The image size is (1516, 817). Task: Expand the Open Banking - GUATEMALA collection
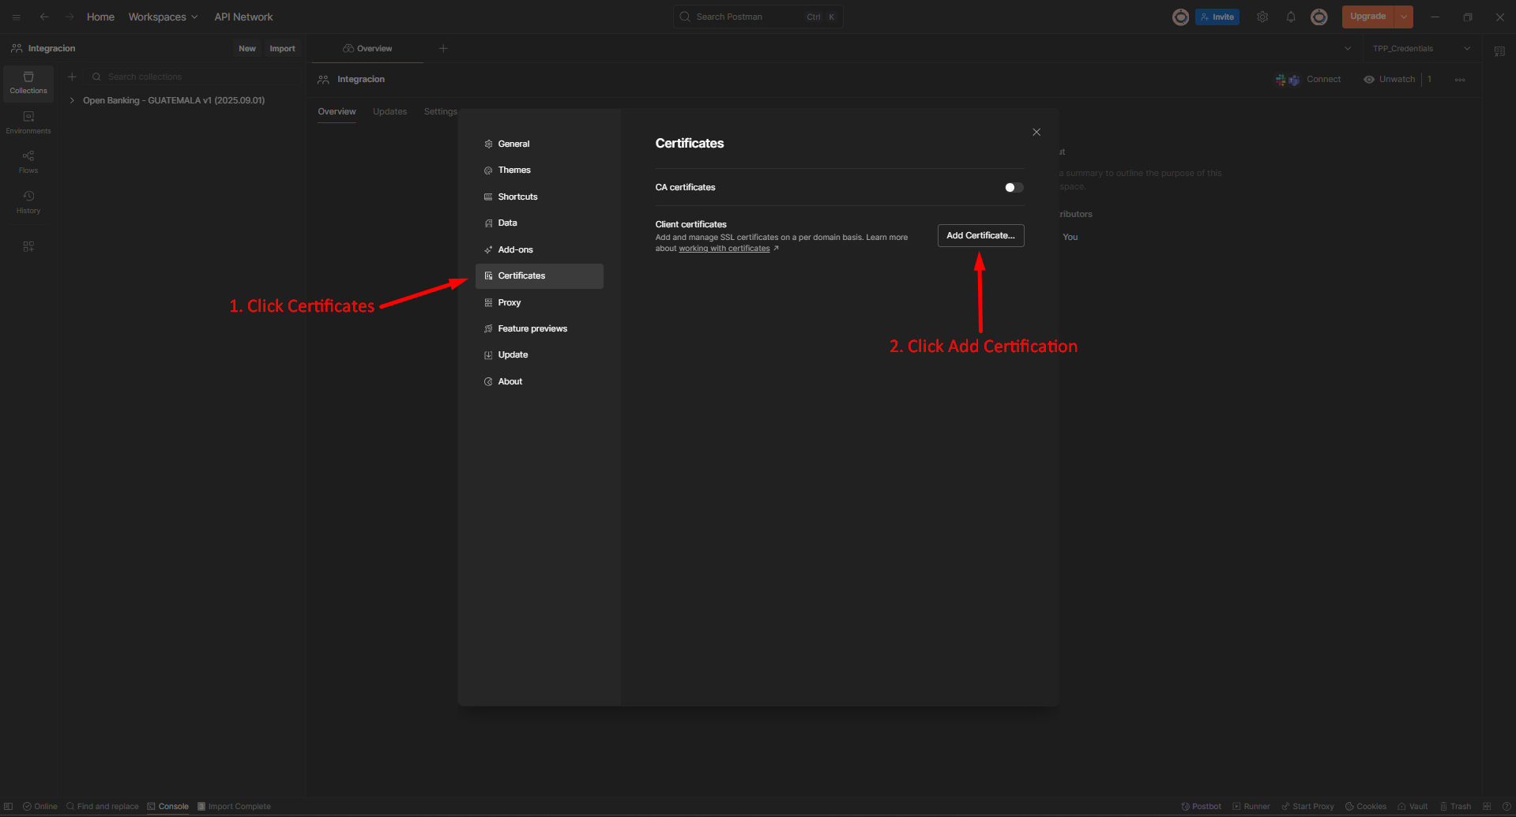(72, 100)
